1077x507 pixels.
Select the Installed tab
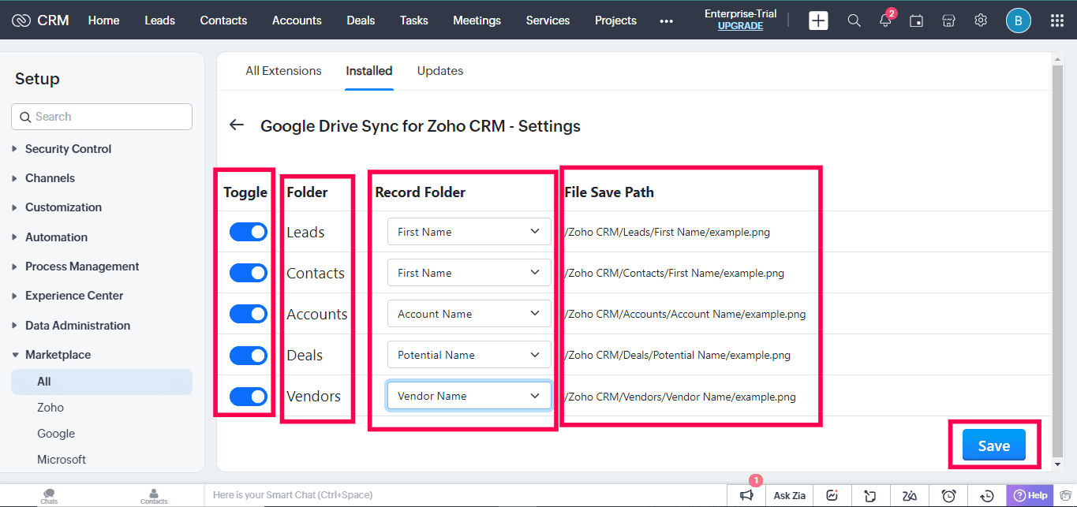tap(369, 71)
